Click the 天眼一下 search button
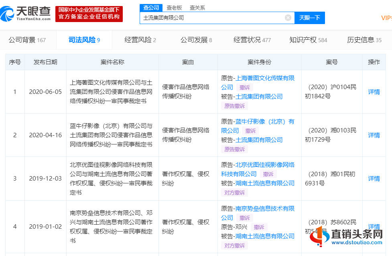The height and width of the screenshot is (256, 392). 309,18
